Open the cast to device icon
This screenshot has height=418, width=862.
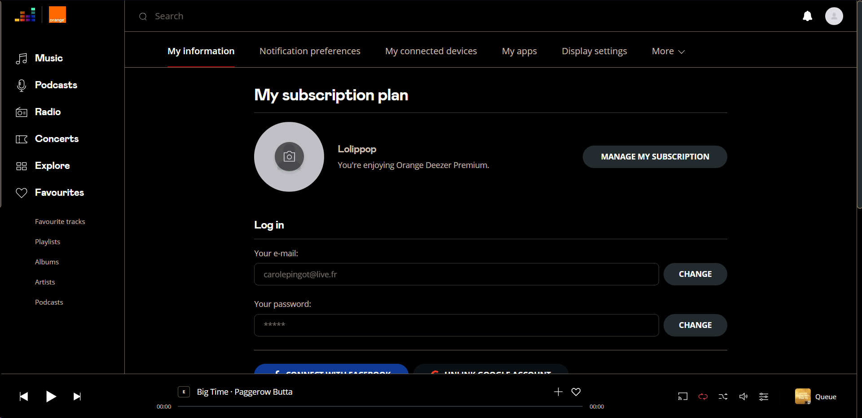(x=682, y=396)
